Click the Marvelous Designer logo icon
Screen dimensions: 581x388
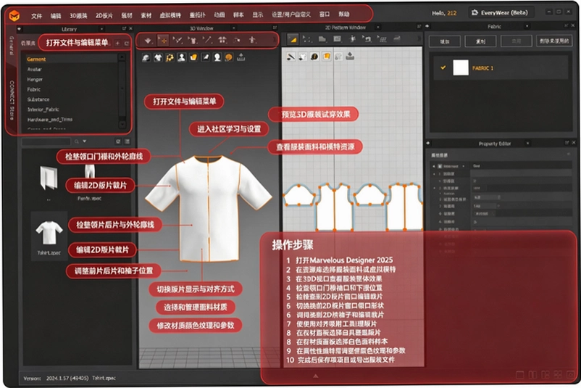[14, 16]
